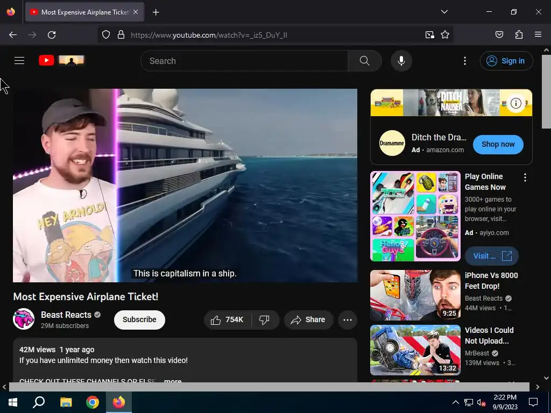Click Sign in button

[506, 61]
